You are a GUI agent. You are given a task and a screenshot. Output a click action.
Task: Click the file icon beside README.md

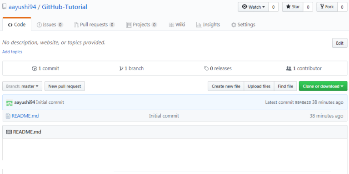(8, 116)
